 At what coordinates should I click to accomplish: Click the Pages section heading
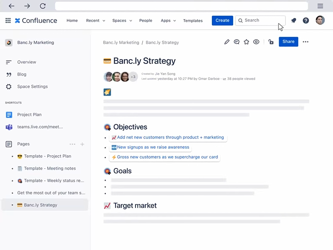pos(24,144)
